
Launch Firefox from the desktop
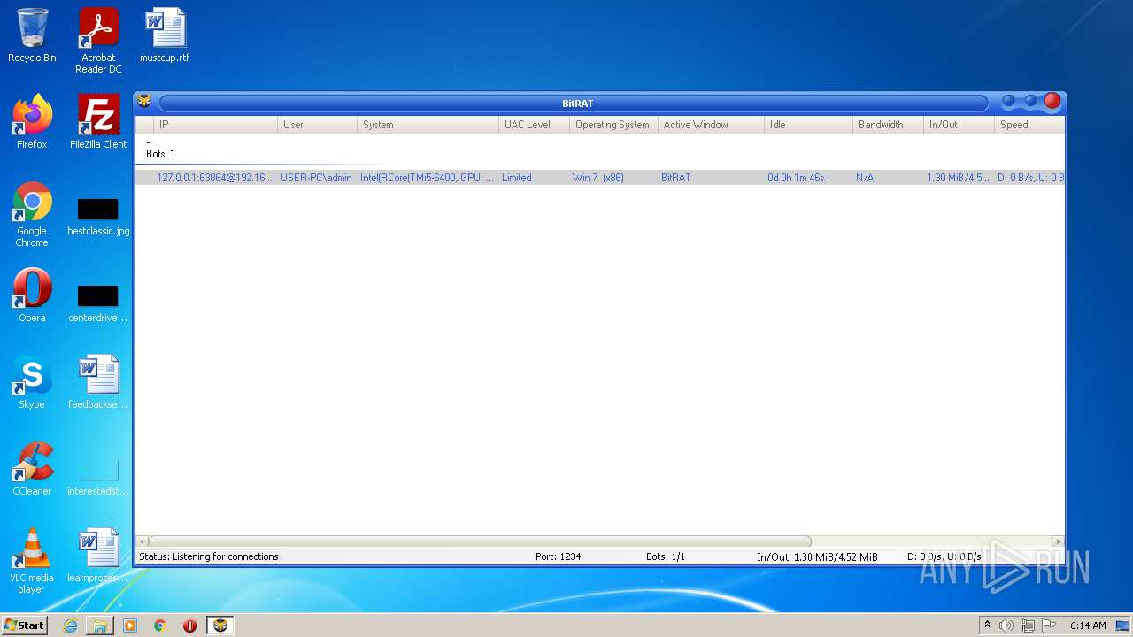(x=32, y=122)
